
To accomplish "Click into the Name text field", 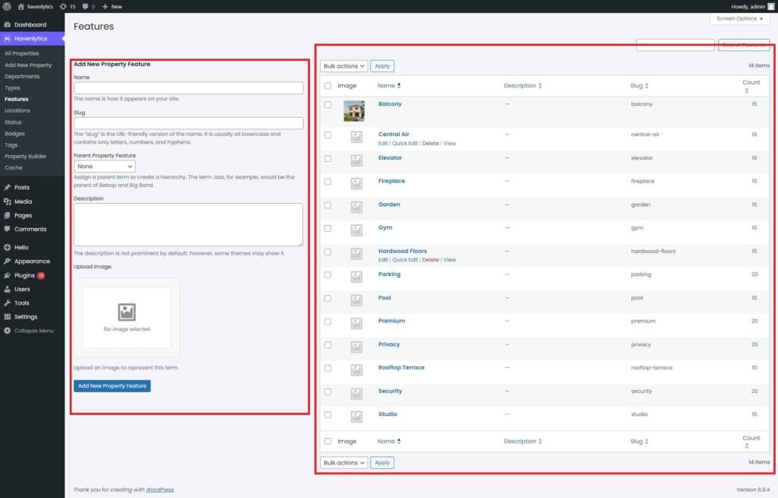I will [x=188, y=88].
